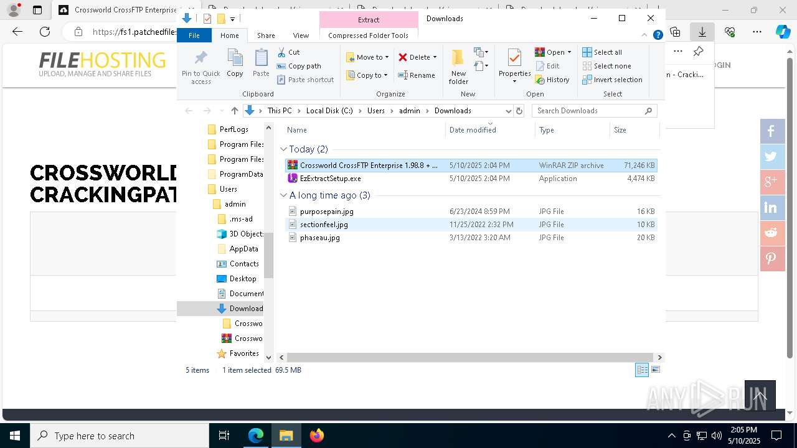The image size is (797, 448).
Task: Open Explorer help question mark
Action: click(658, 35)
